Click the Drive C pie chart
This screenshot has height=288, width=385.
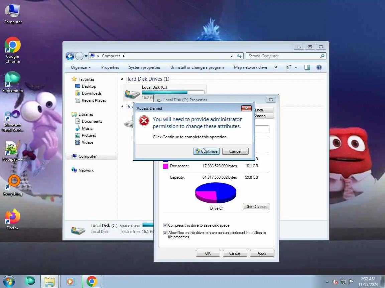pos(216,193)
